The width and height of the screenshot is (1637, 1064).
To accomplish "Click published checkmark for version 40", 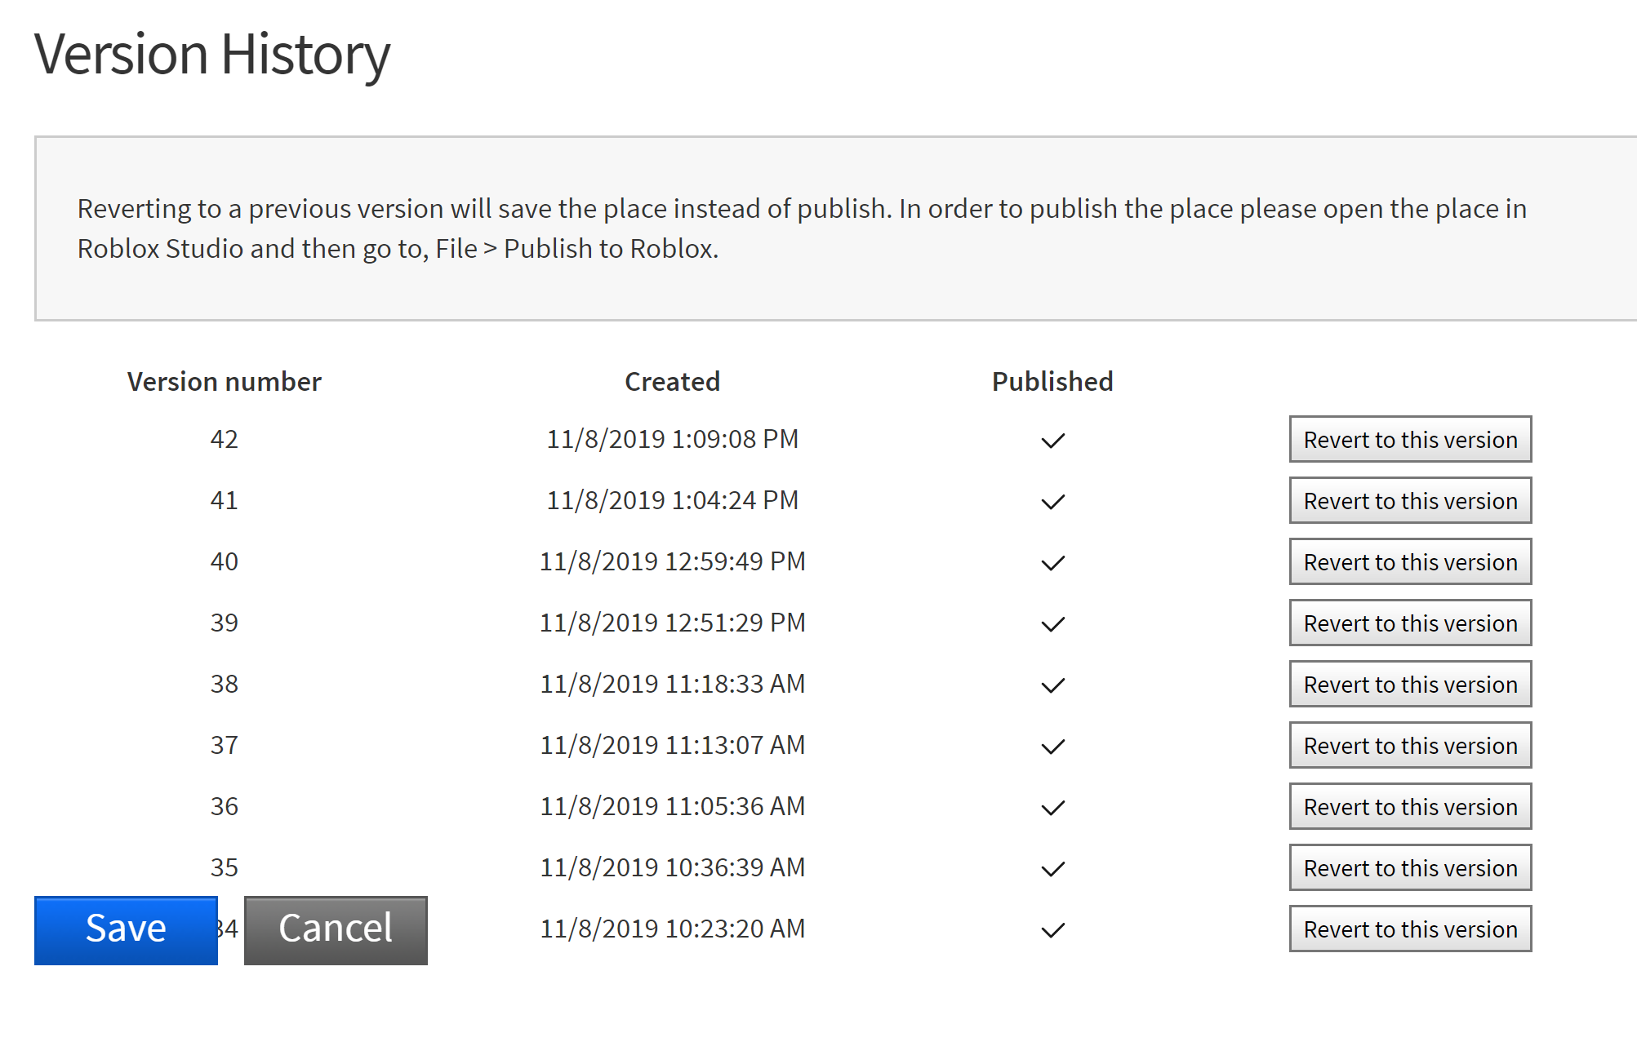I will click(1052, 563).
